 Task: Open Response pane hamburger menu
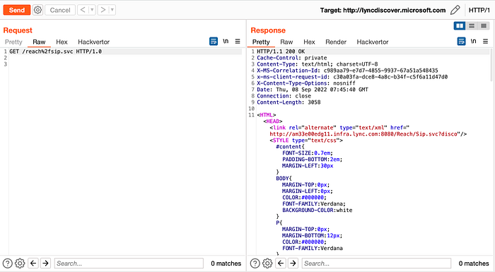(485, 42)
